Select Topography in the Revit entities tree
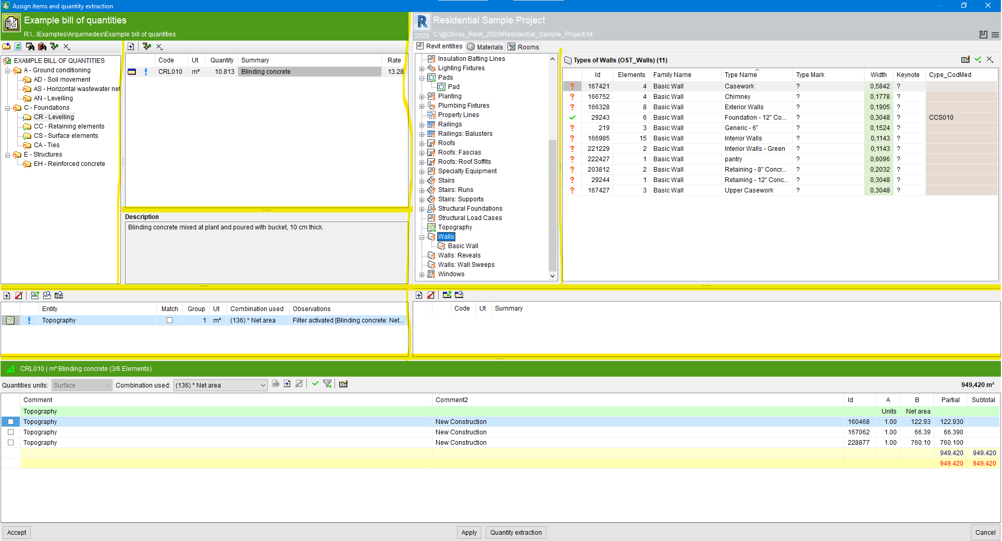The width and height of the screenshot is (1002, 541). click(455, 227)
